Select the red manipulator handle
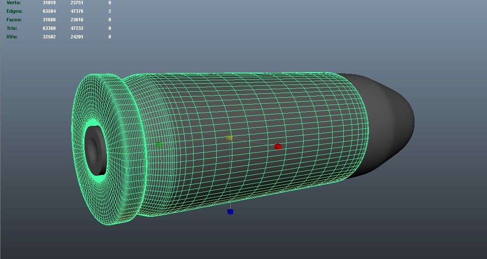Viewport: 487px width, 259px height. pos(278,147)
